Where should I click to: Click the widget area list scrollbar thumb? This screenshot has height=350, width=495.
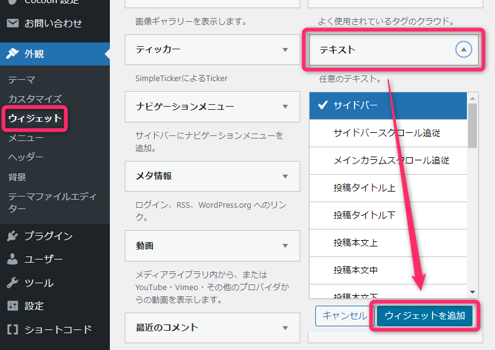point(473,125)
